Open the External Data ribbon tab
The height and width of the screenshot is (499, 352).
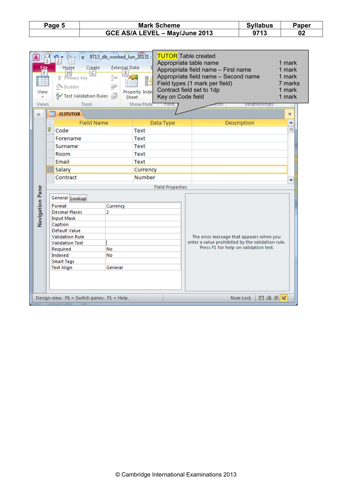point(125,68)
